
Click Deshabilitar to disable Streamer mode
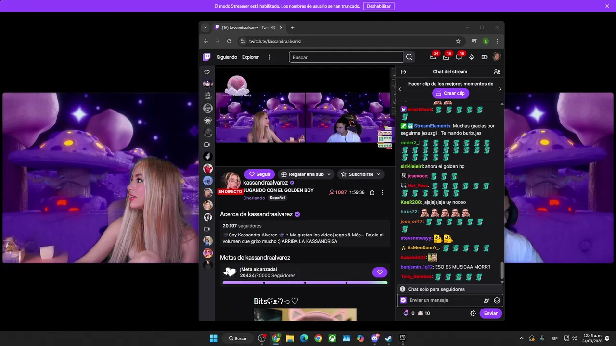pos(379,6)
